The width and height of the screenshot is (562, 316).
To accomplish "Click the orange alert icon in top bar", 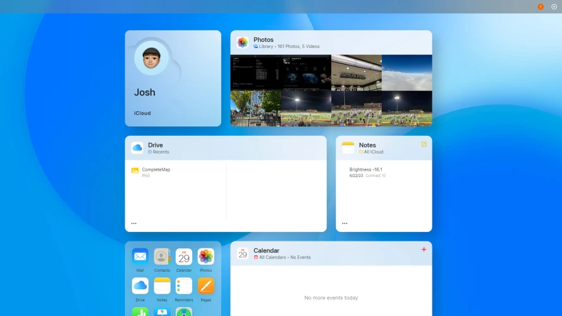I will pos(541,6).
